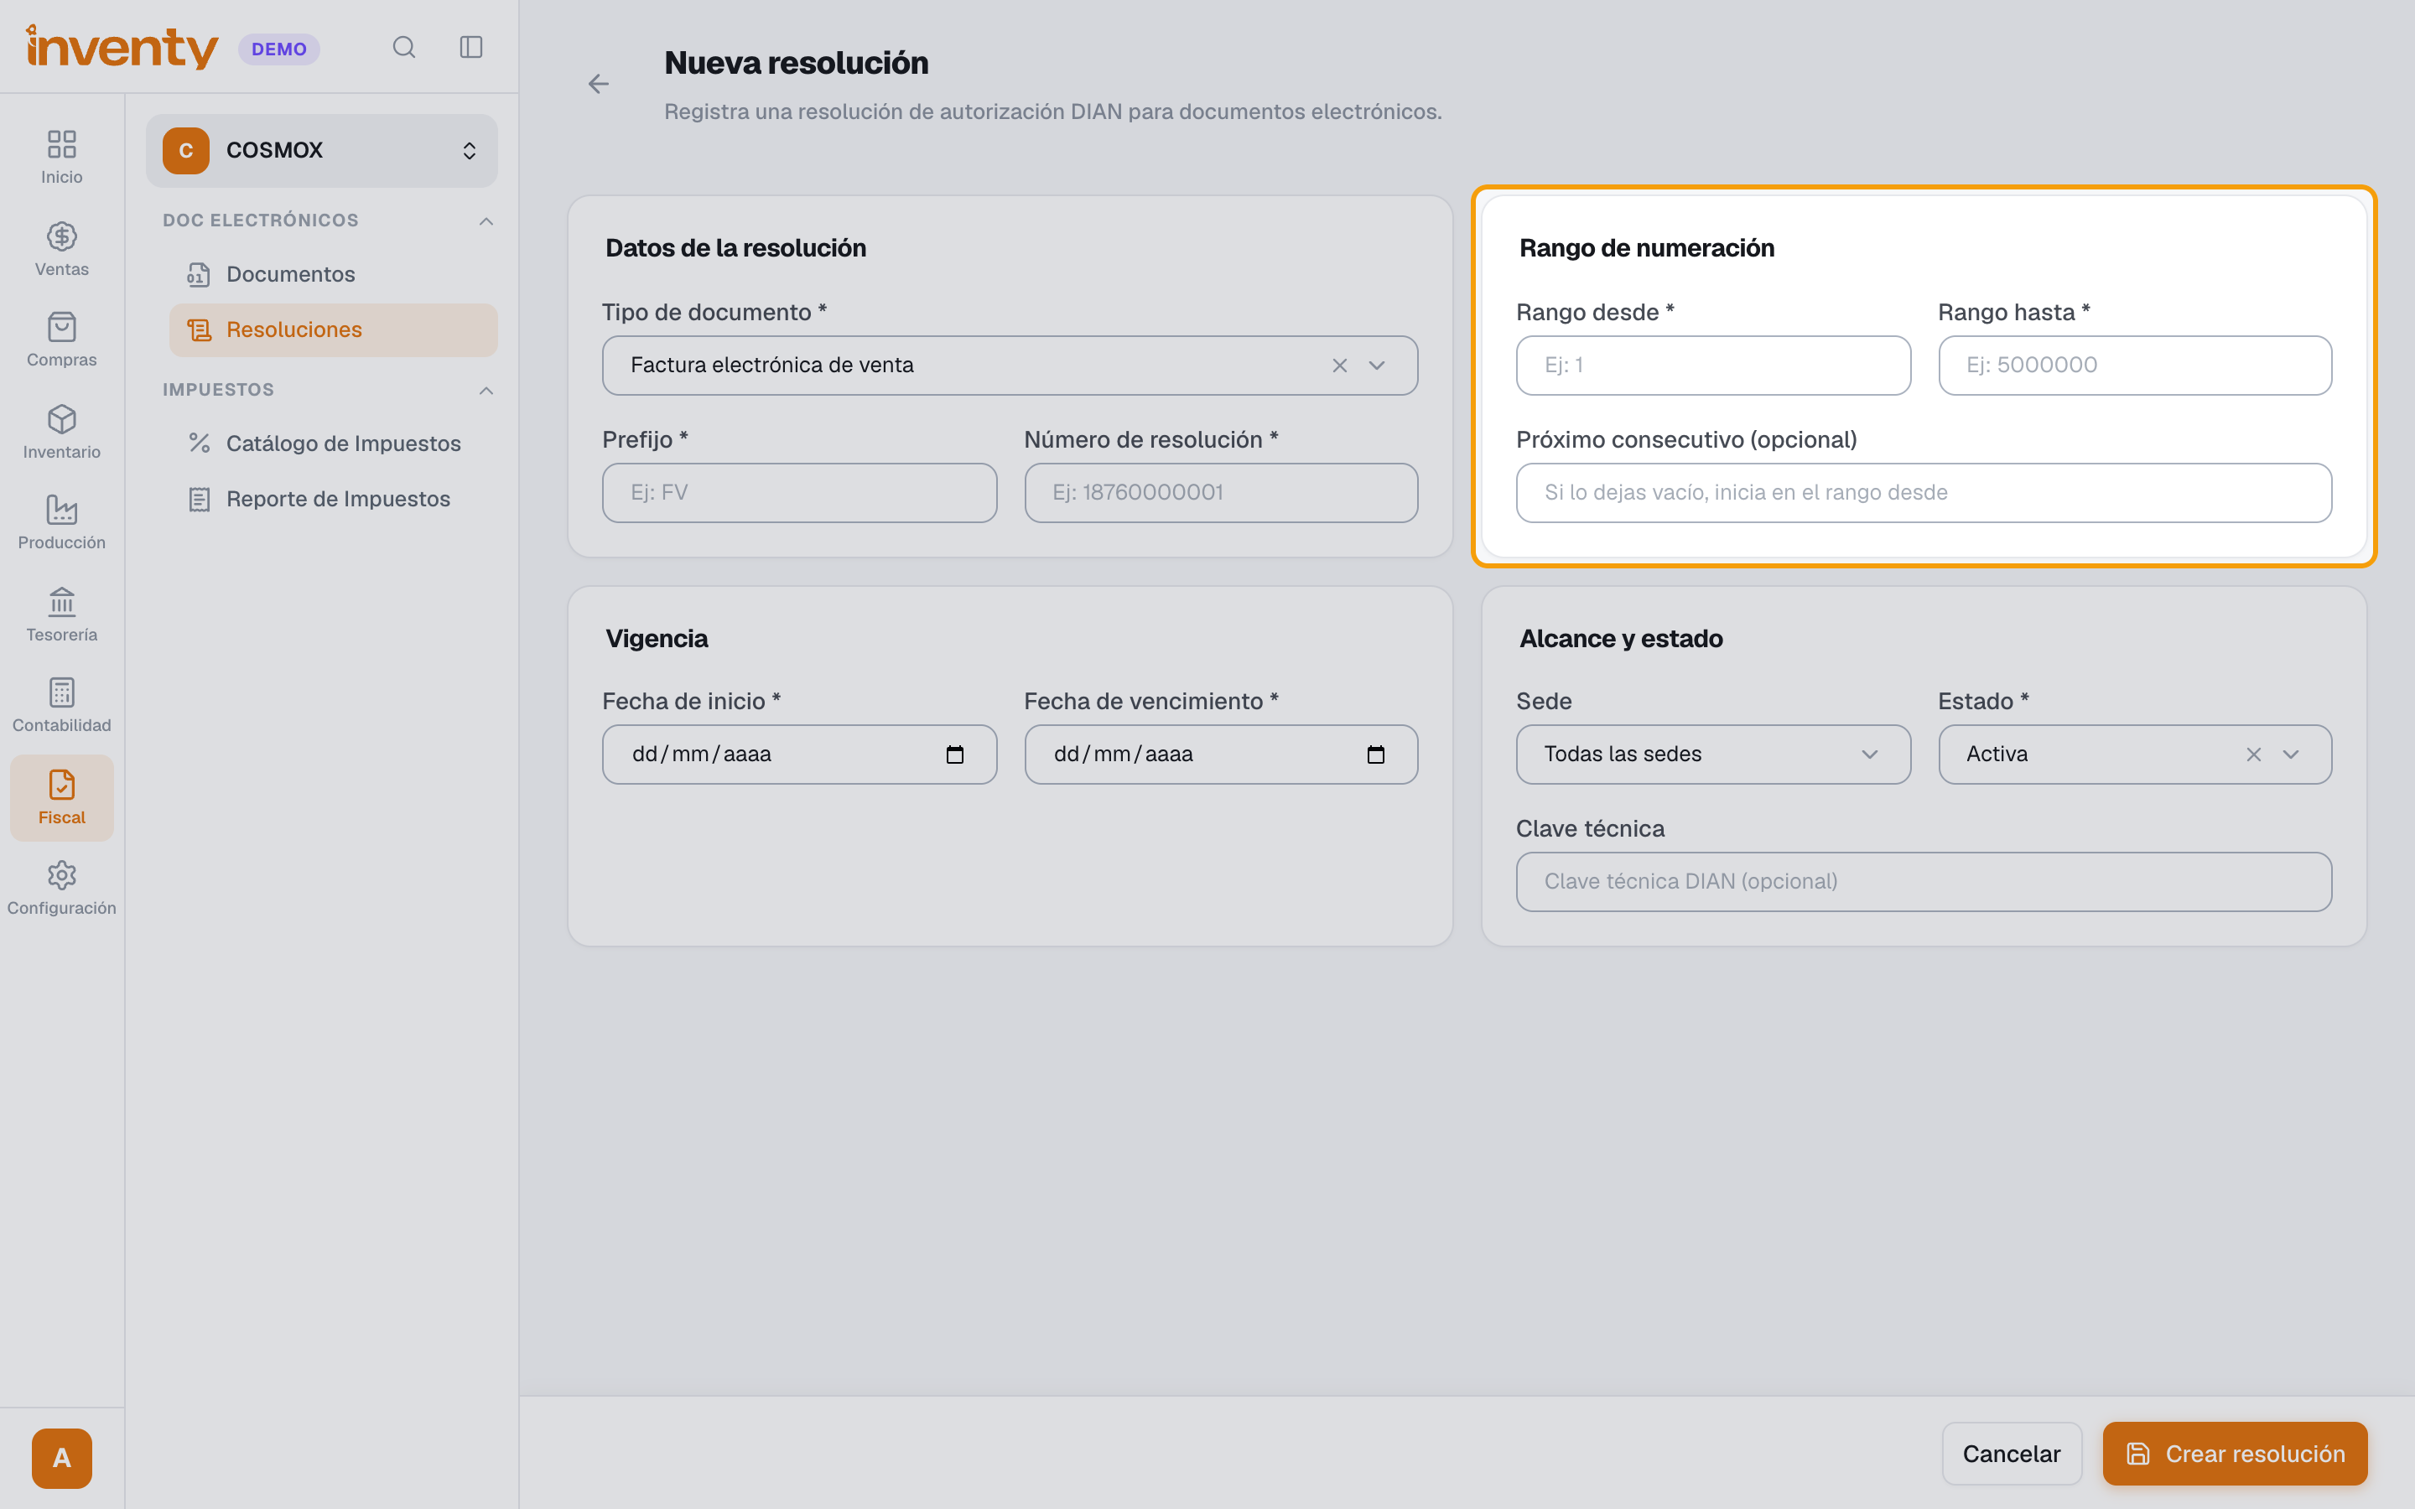Image resolution: width=2415 pixels, height=1509 pixels.
Task: Click the Fecha de vencimiento date text
Action: (1123, 754)
